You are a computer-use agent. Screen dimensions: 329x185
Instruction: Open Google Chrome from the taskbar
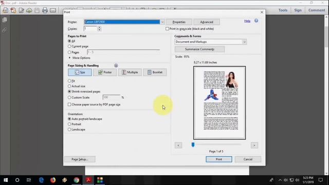click(x=77, y=180)
